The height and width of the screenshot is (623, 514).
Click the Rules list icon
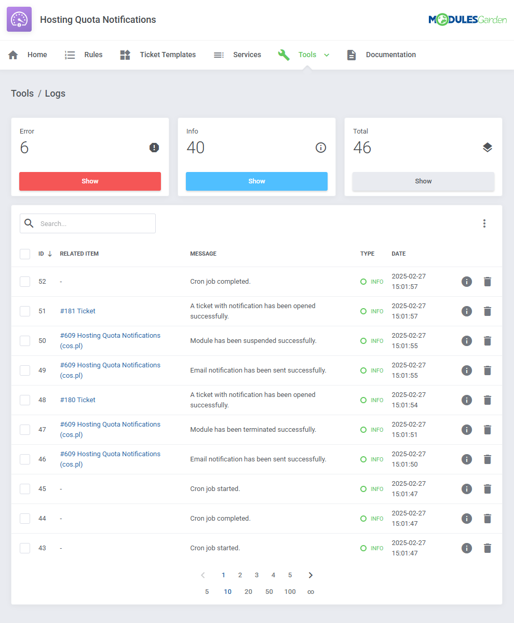pos(70,55)
